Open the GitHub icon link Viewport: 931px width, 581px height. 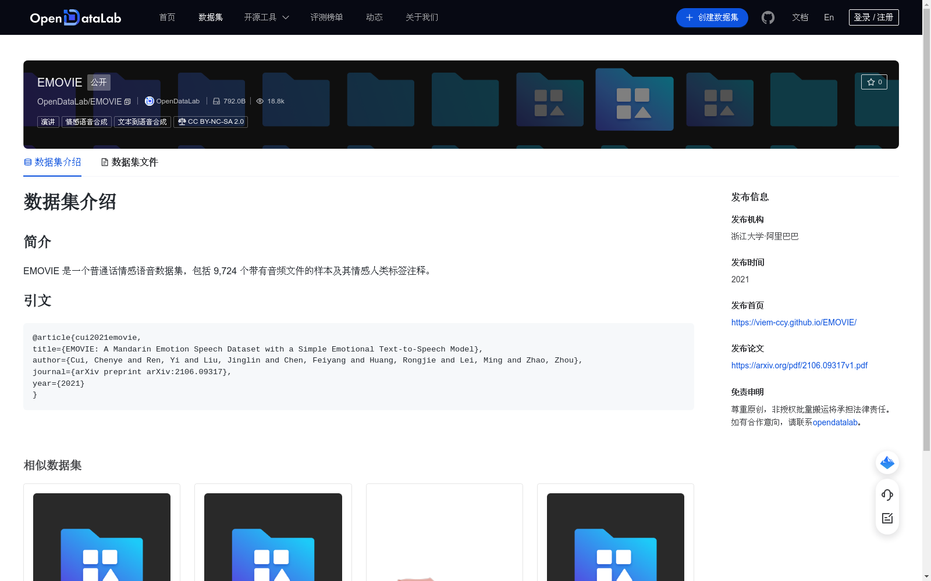(768, 17)
